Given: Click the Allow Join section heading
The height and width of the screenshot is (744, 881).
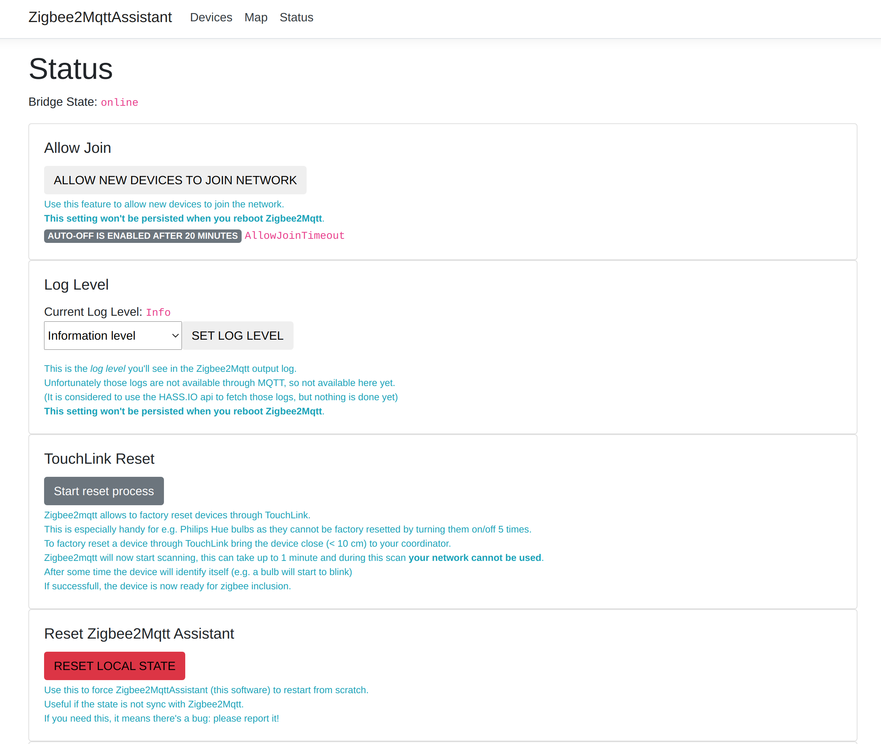Looking at the screenshot, I should pos(78,148).
